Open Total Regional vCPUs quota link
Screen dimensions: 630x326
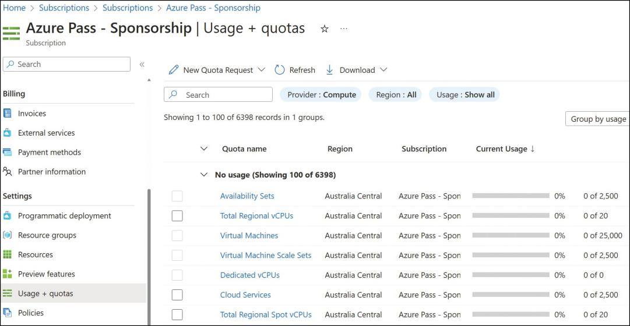pos(257,215)
